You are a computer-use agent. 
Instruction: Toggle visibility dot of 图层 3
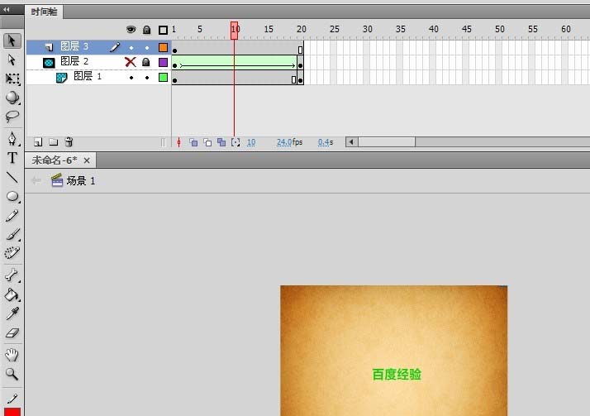[x=131, y=48]
